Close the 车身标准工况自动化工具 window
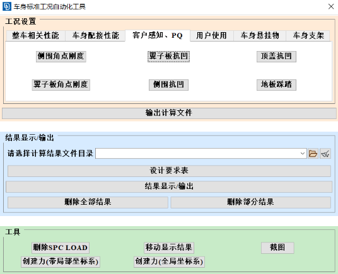 (x=331, y=6)
